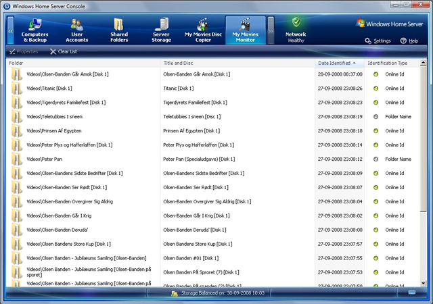Click the list scrollbar up arrow
This screenshot has height=304, width=433.
point(423,63)
